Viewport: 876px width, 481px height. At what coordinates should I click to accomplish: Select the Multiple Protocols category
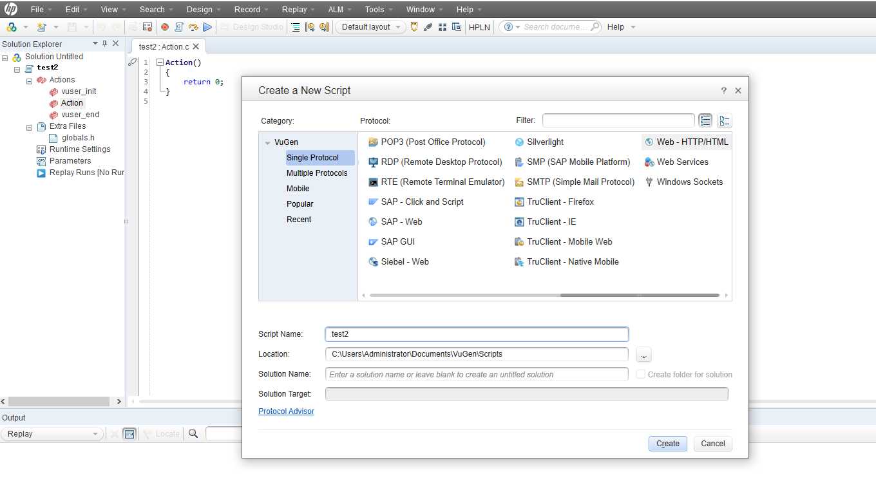click(317, 173)
